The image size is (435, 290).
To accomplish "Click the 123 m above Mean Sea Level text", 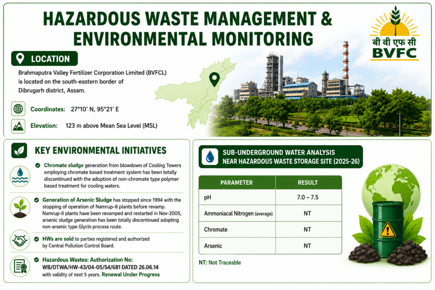I will pyautogui.click(x=111, y=126).
